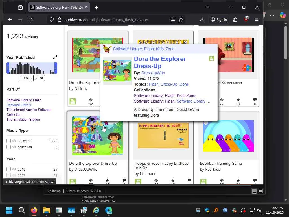Show tracking protection shield info
Image resolution: width=289 pixels, height=217 pixels.
[52, 19]
